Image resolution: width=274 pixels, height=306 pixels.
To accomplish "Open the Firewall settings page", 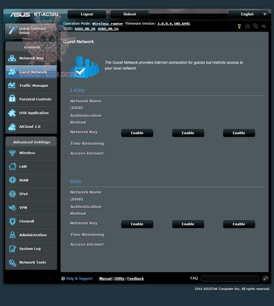I will [31, 221].
